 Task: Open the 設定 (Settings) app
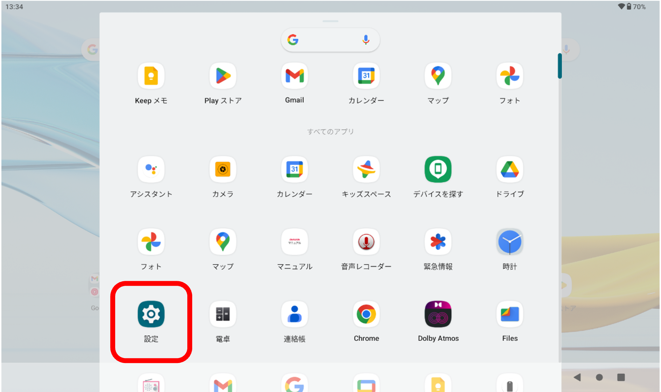coord(151,314)
